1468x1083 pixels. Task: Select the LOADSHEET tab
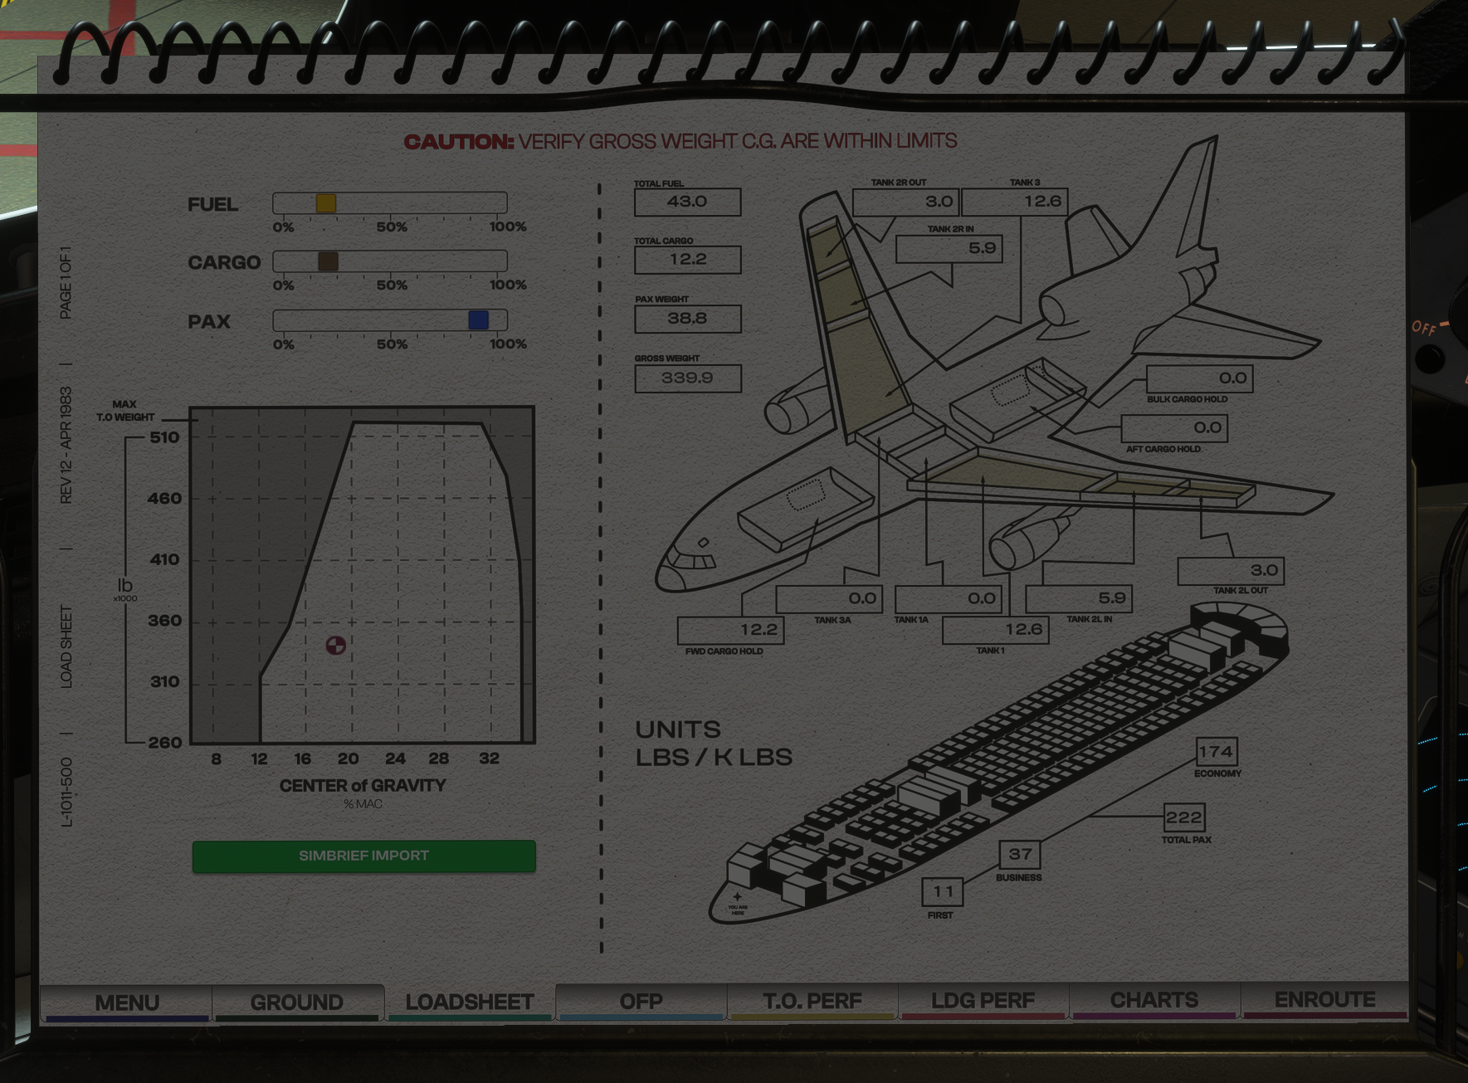point(469,1003)
